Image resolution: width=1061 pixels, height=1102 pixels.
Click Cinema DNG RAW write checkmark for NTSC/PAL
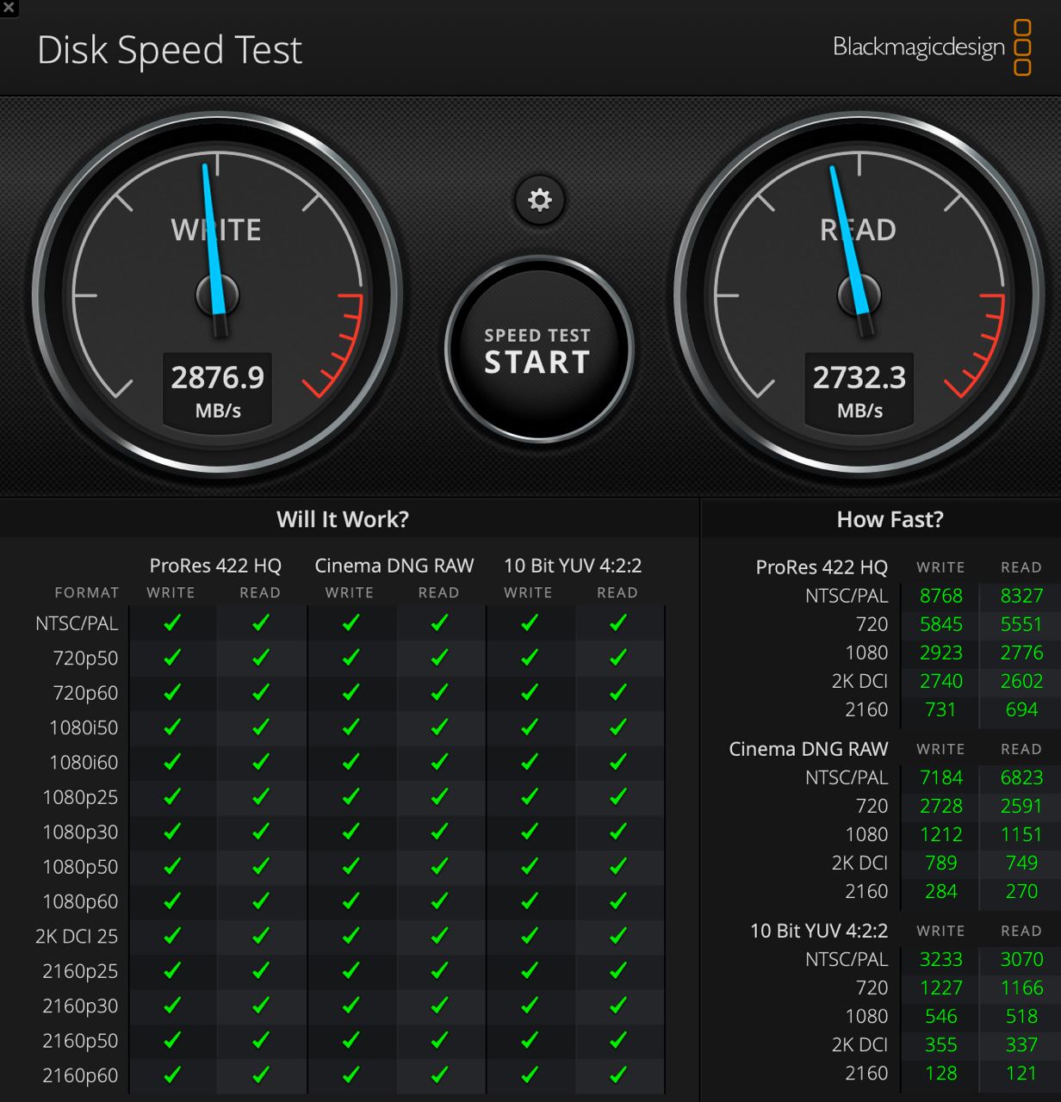coord(351,622)
